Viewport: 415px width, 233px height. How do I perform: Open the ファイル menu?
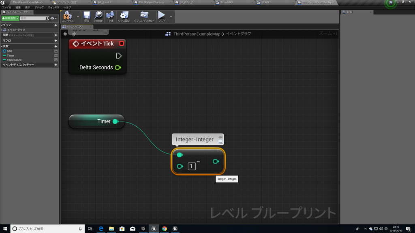pos(6,7)
